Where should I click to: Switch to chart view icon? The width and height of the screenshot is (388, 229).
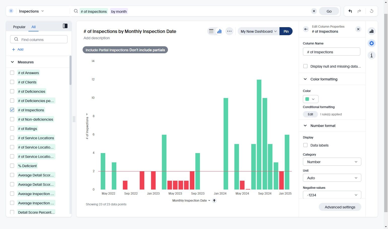coord(219,31)
